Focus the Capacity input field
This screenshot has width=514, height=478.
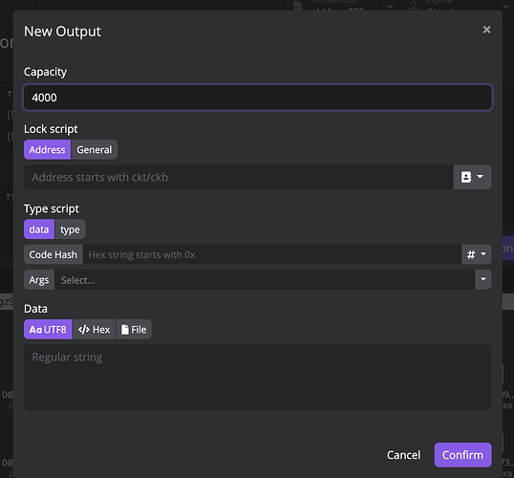click(x=258, y=98)
